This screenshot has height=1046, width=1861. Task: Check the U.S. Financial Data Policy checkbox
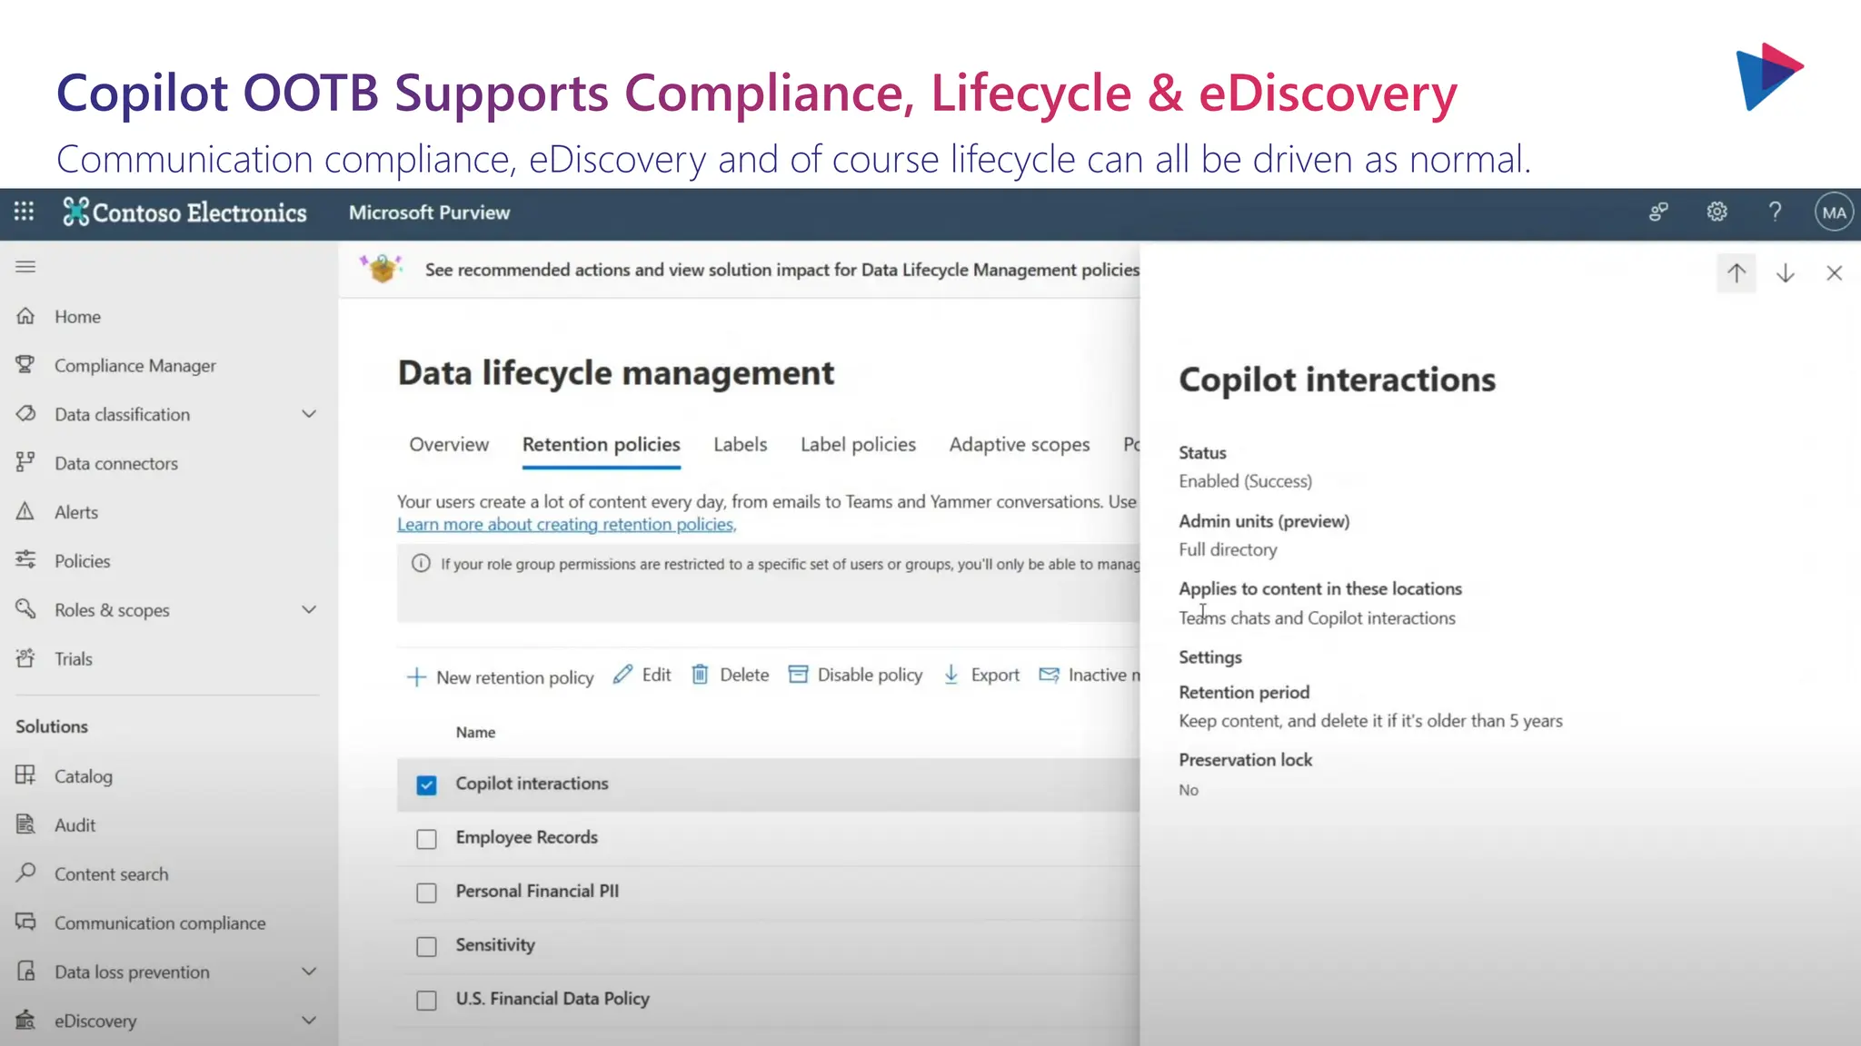(x=426, y=1000)
